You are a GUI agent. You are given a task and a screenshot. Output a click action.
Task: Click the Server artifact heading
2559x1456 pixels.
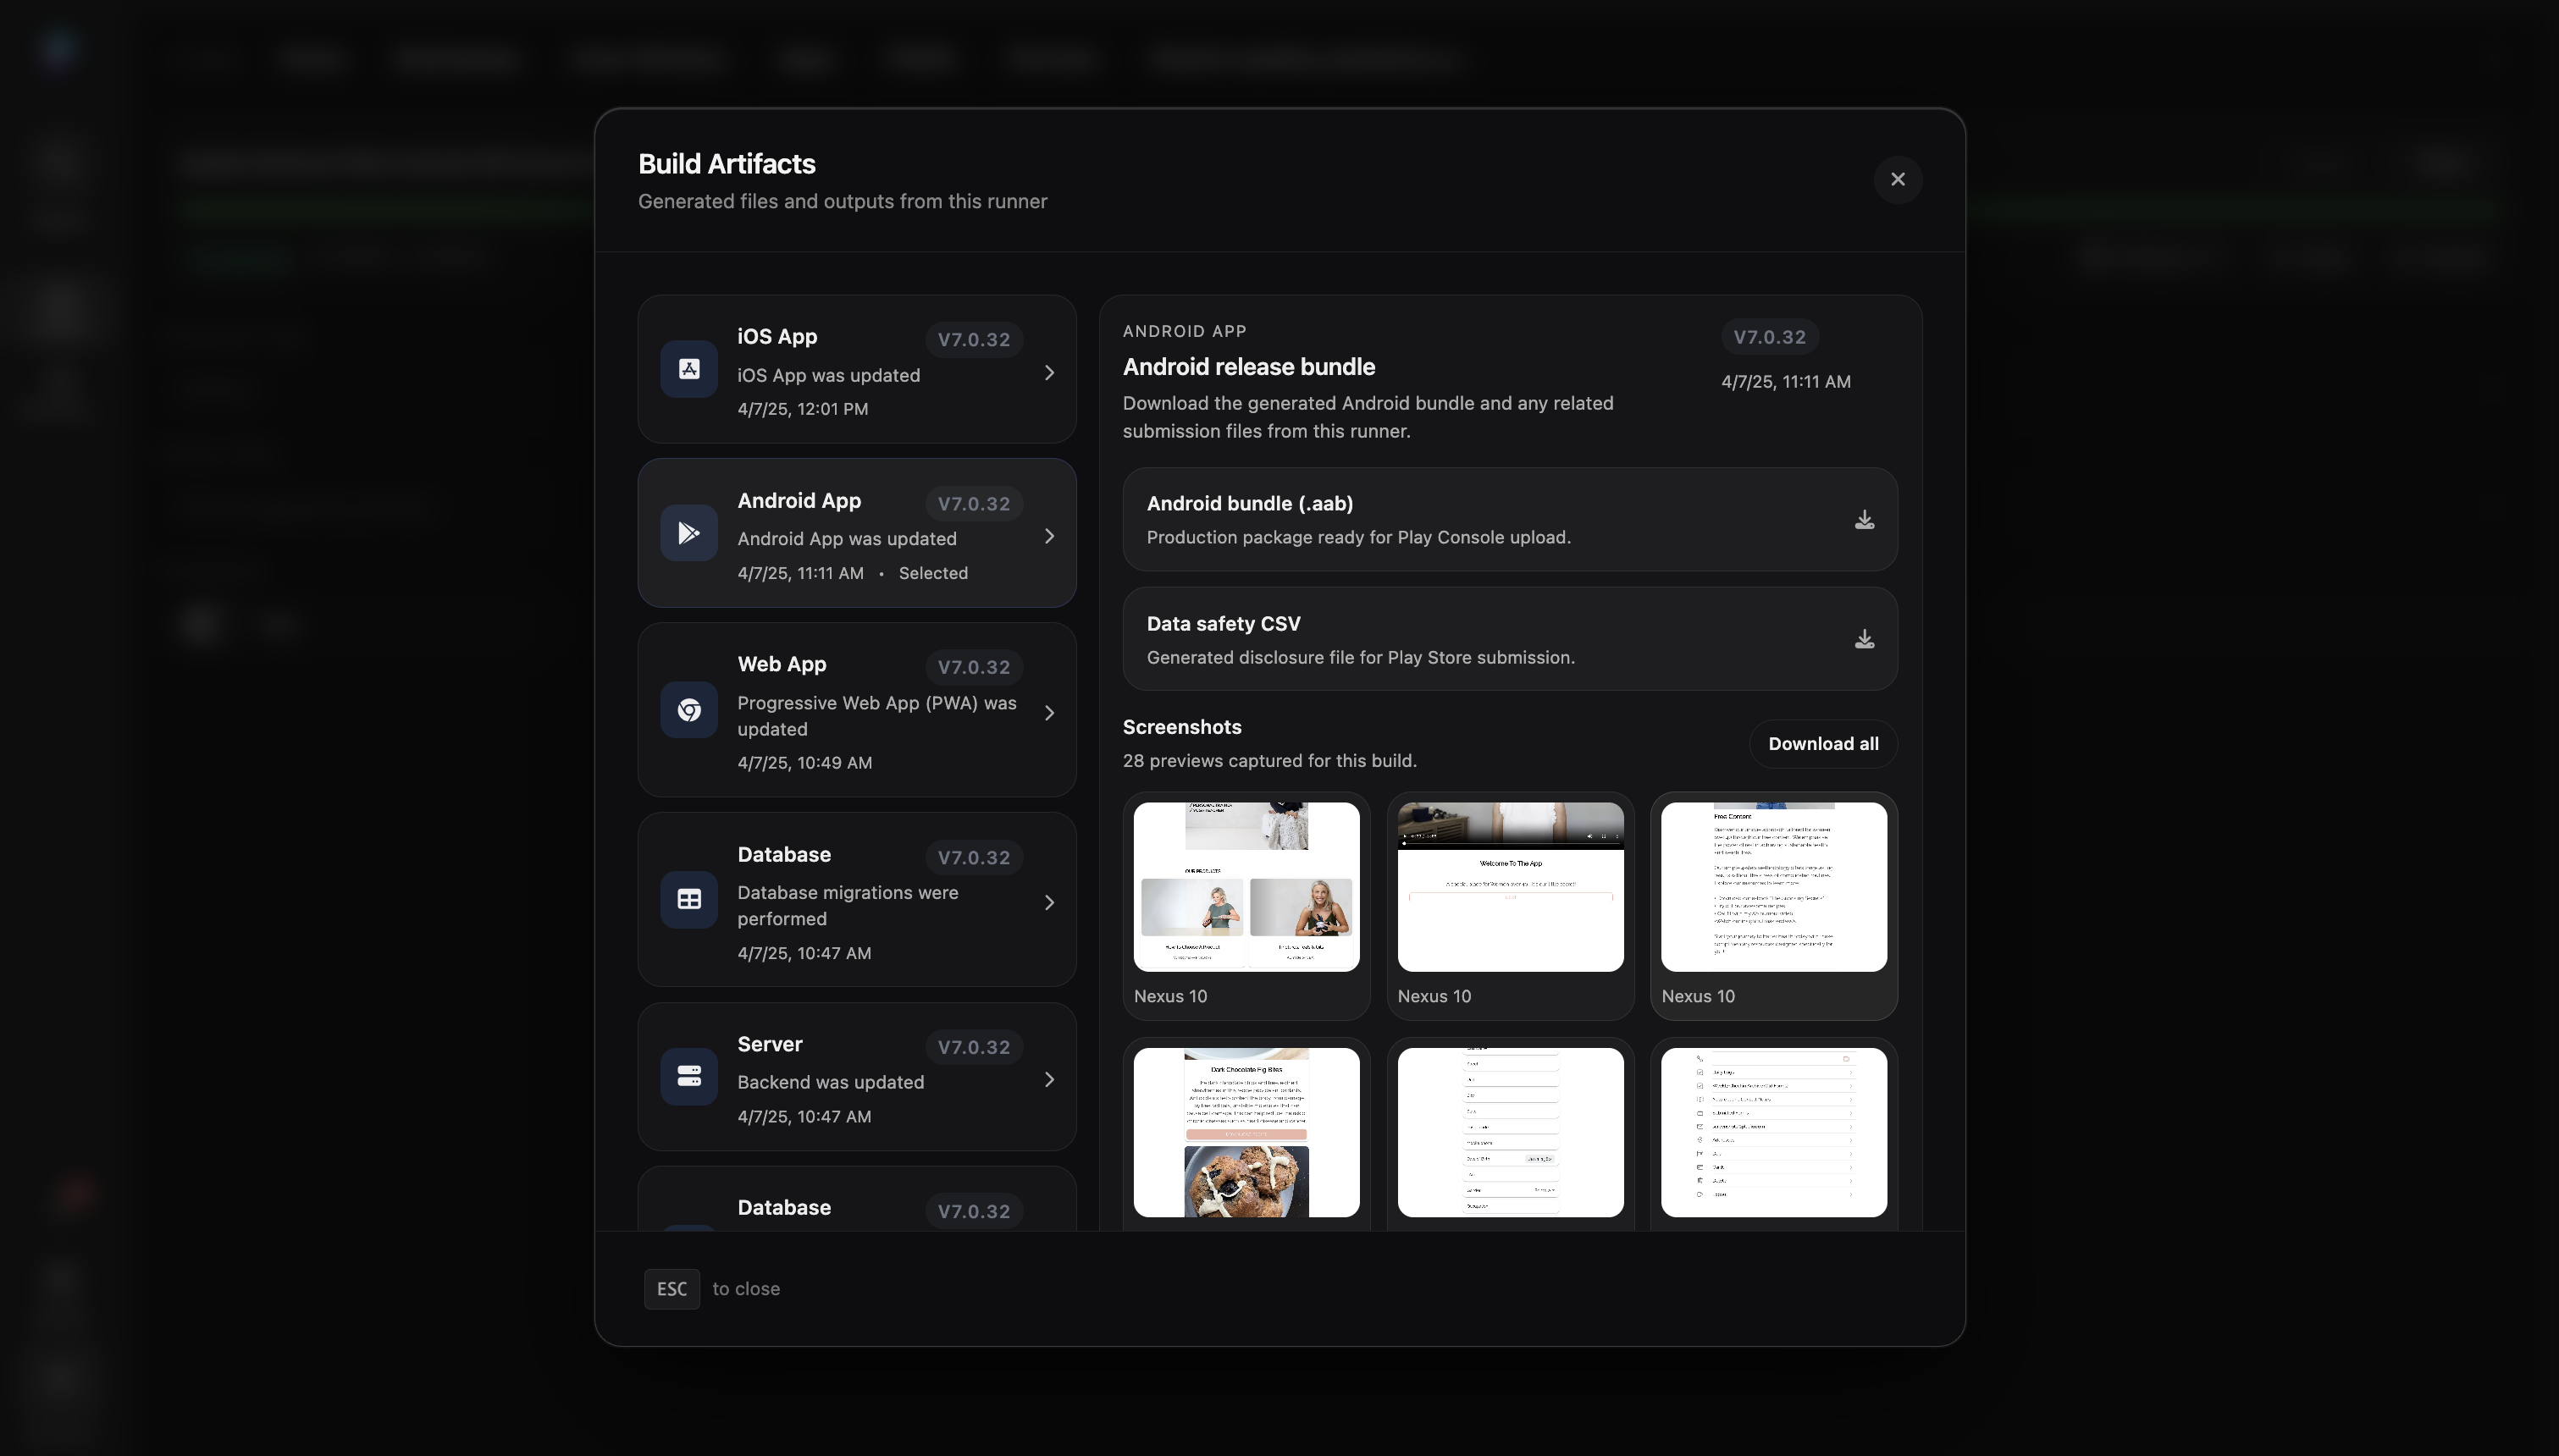pyautogui.click(x=769, y=1045)
